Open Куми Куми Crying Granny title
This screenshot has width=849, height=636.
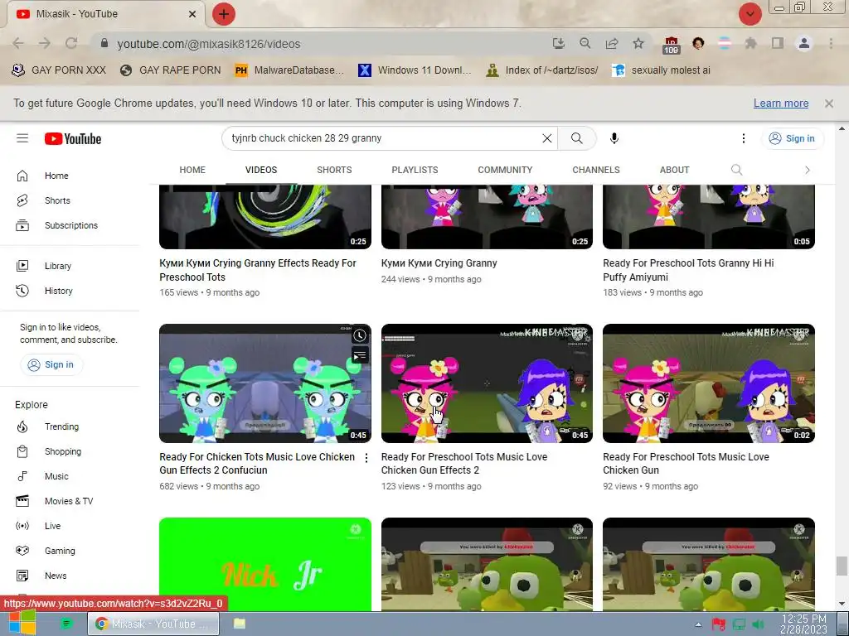[x=439, y=263]
